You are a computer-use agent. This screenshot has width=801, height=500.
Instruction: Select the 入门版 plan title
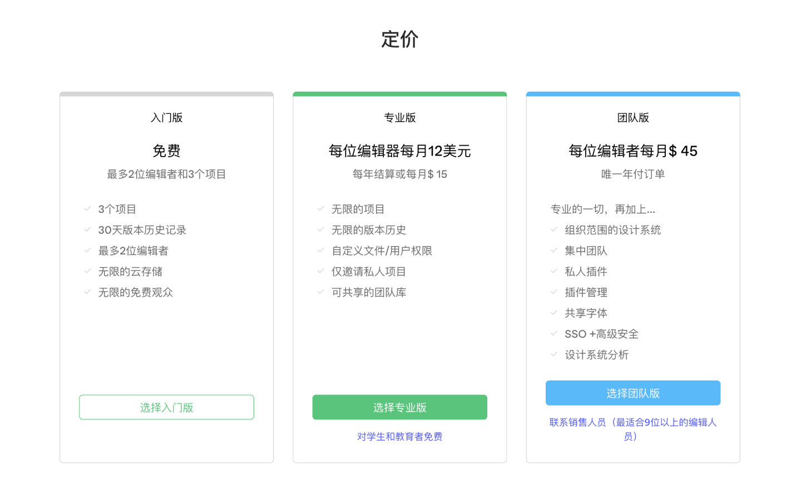(166, 118)
